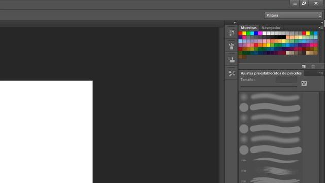This screenshot has width=325, height=183.
Task: Click the brush Tamaño size slider
Action: click(269, 86)
